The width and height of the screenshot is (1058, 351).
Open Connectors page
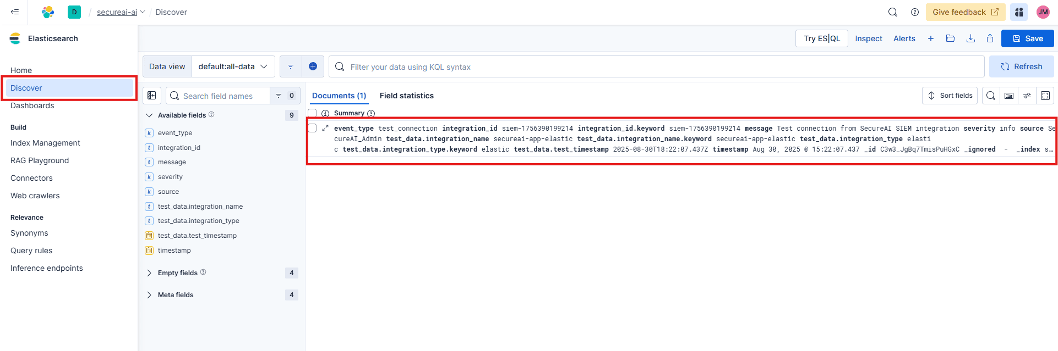coord(31,178)
